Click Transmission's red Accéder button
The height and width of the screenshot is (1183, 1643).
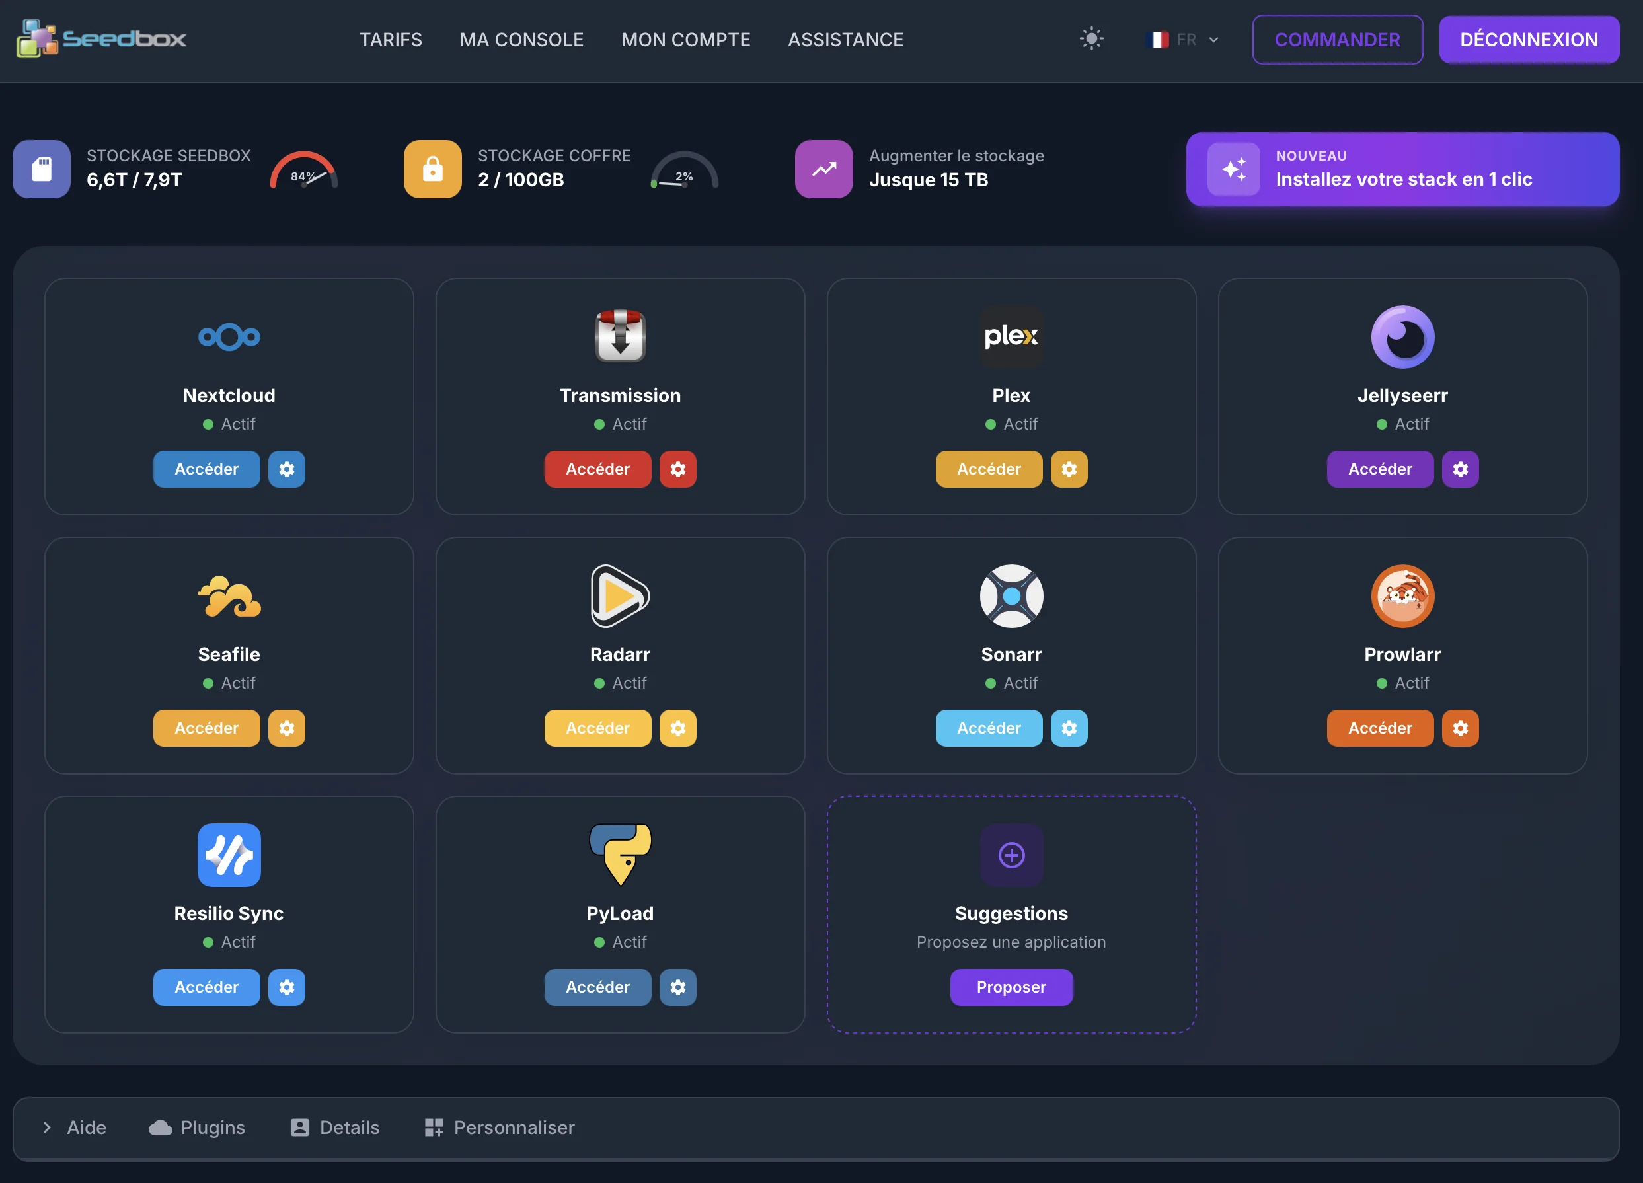(597, 469)
